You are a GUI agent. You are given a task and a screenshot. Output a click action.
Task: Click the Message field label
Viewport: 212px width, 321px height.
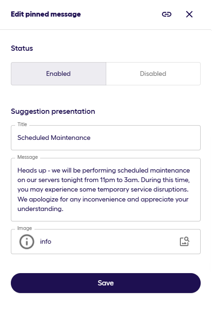28,157
